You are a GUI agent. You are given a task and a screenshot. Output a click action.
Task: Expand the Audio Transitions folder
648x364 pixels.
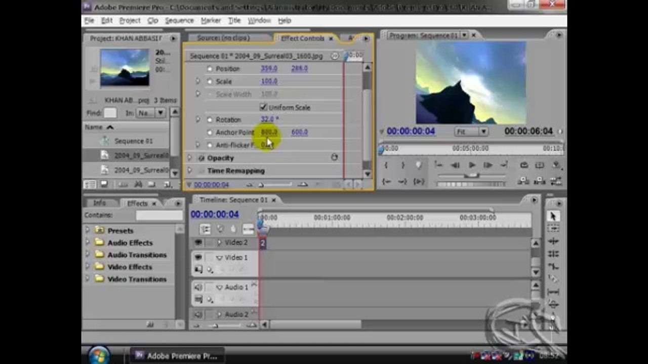tap(88, 254)
